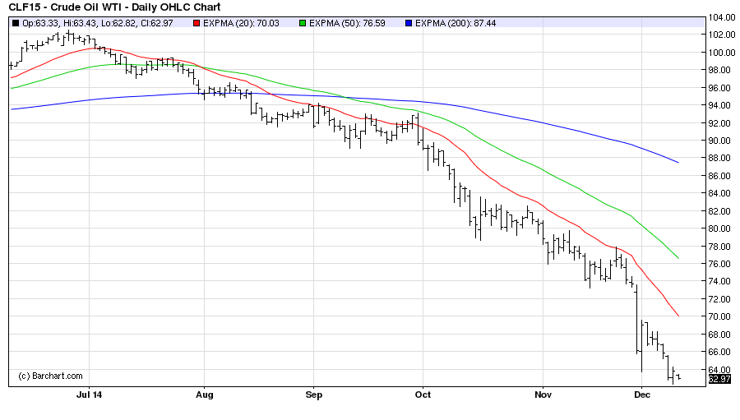Viewport: 740px width, 420px height.
Task: Click the current price tag 62.97
Action: pos(719,379)
